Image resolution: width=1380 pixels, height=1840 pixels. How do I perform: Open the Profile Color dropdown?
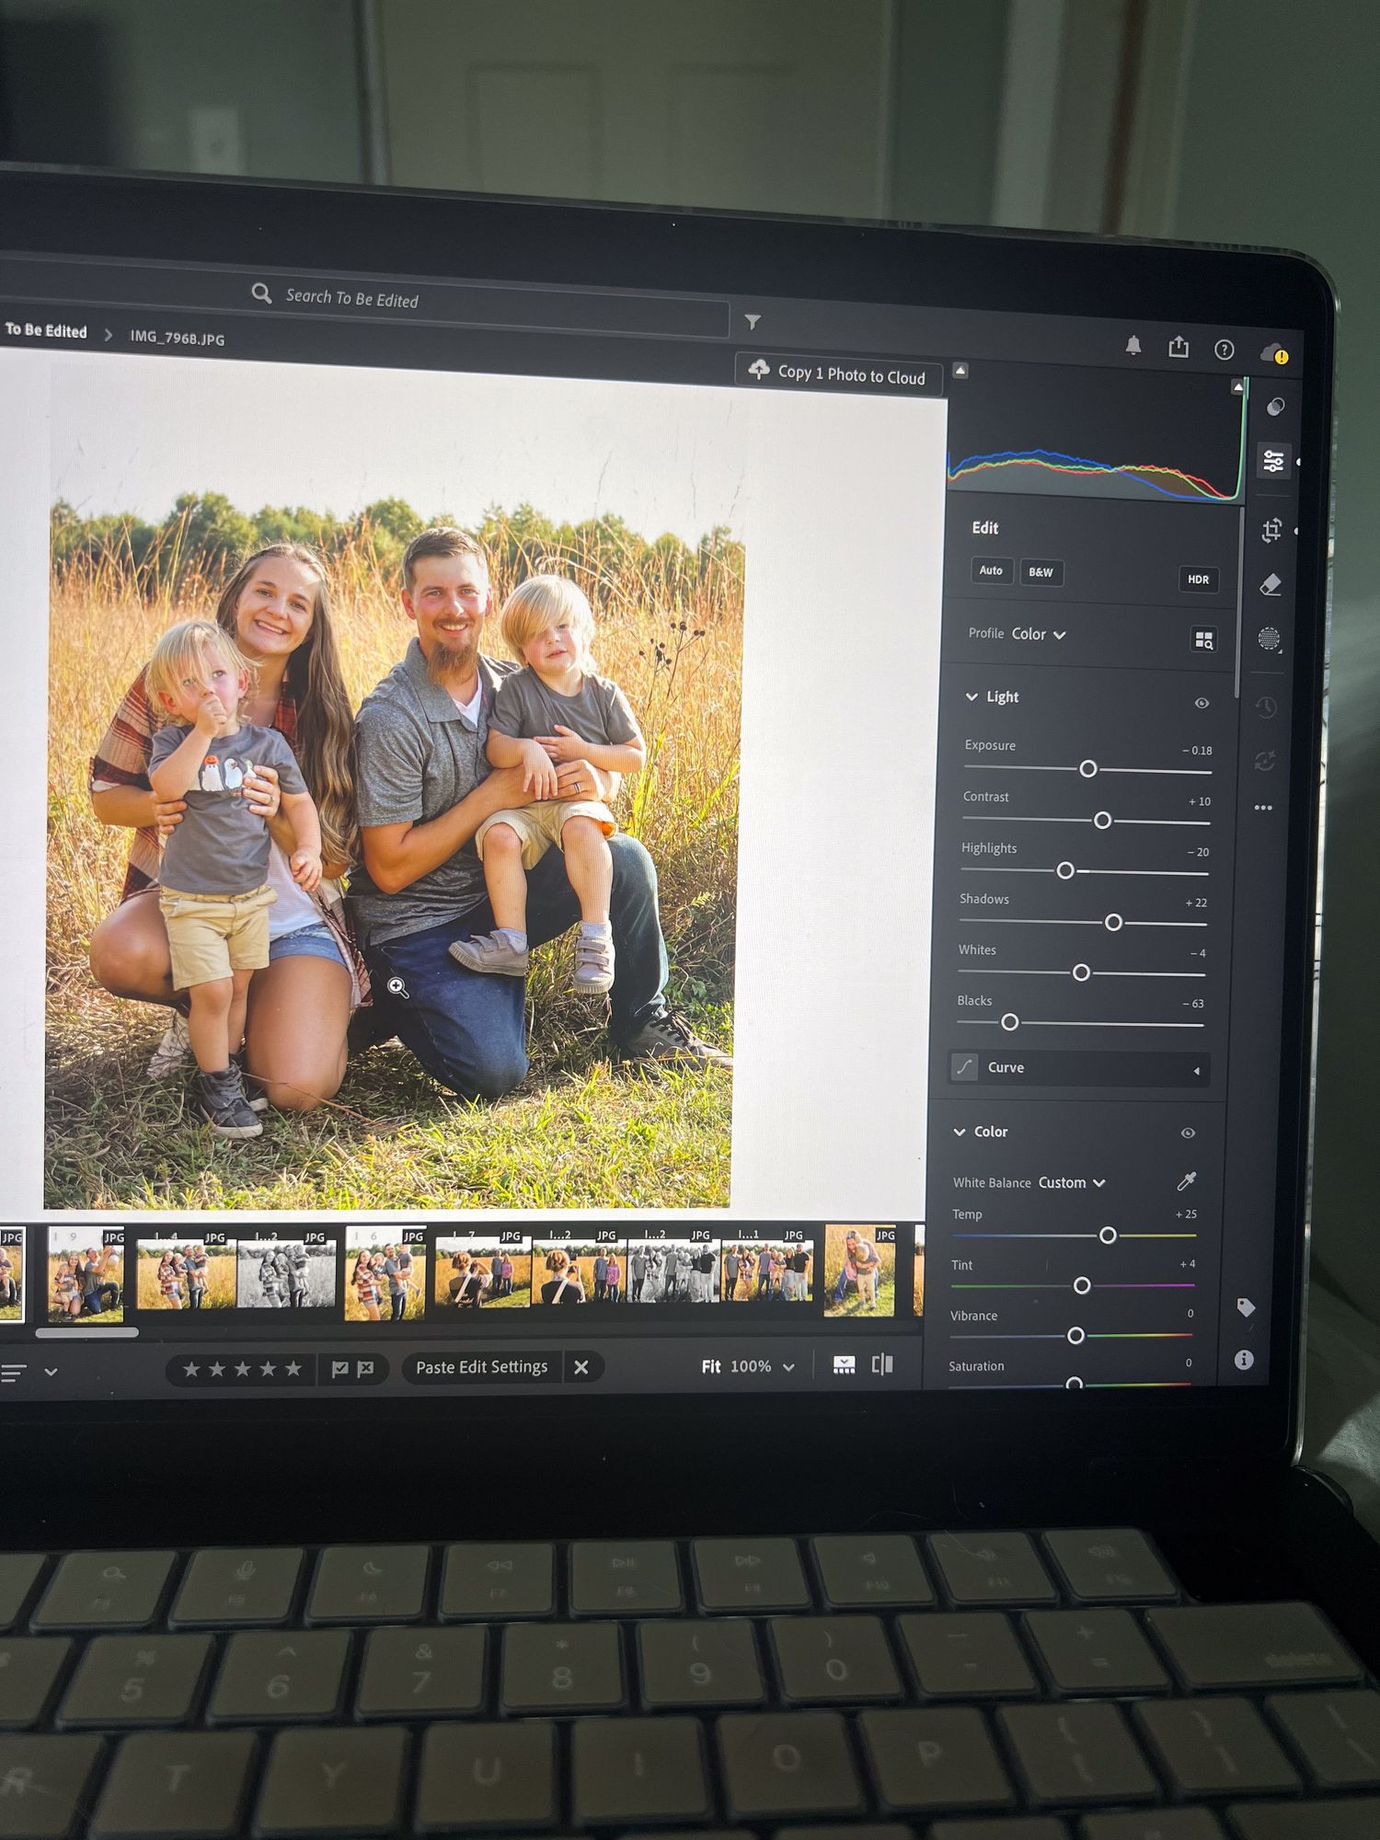point(1038,634)
